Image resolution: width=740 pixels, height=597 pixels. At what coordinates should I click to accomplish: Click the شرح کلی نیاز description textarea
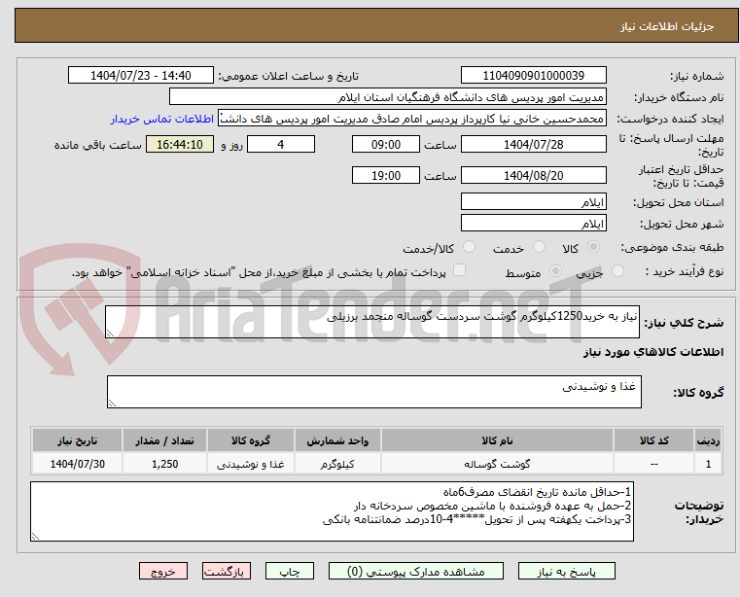371,322
